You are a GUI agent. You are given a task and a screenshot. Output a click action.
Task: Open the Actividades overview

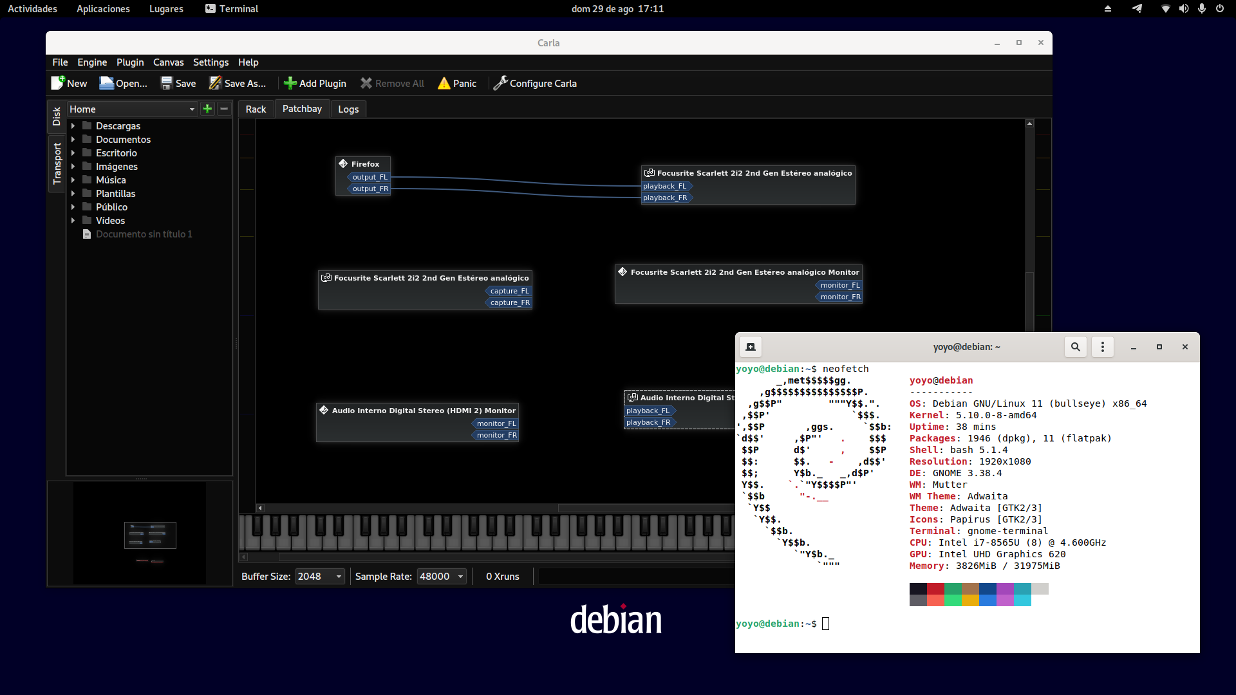point(32,8)
